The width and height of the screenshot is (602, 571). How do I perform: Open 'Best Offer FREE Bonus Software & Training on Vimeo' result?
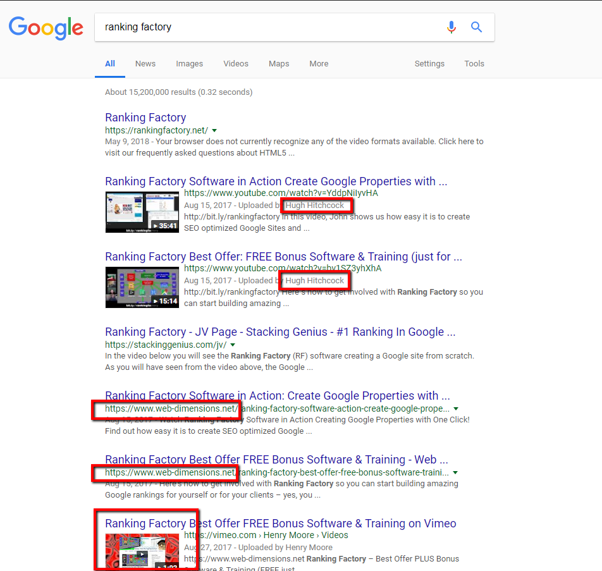click(281, 524)
